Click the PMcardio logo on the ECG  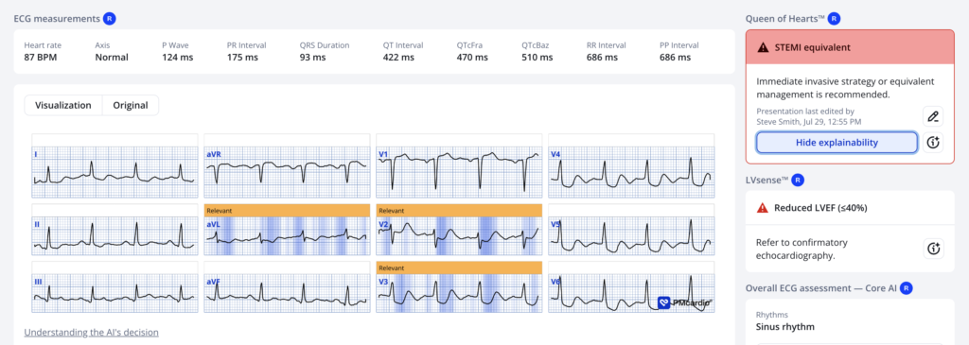point(684,302)
